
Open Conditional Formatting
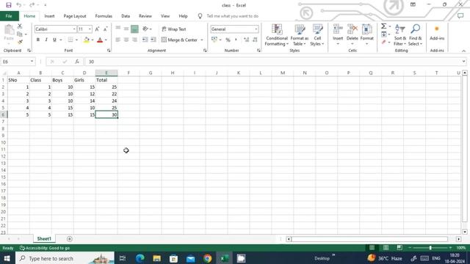click(277, 34)
